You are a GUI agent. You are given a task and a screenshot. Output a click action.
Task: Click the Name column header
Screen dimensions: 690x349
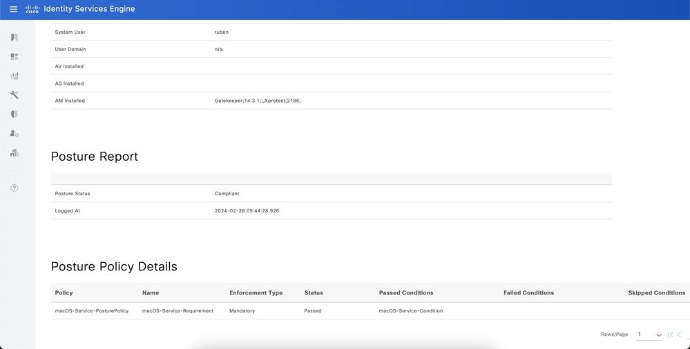[x=151, y=292]
